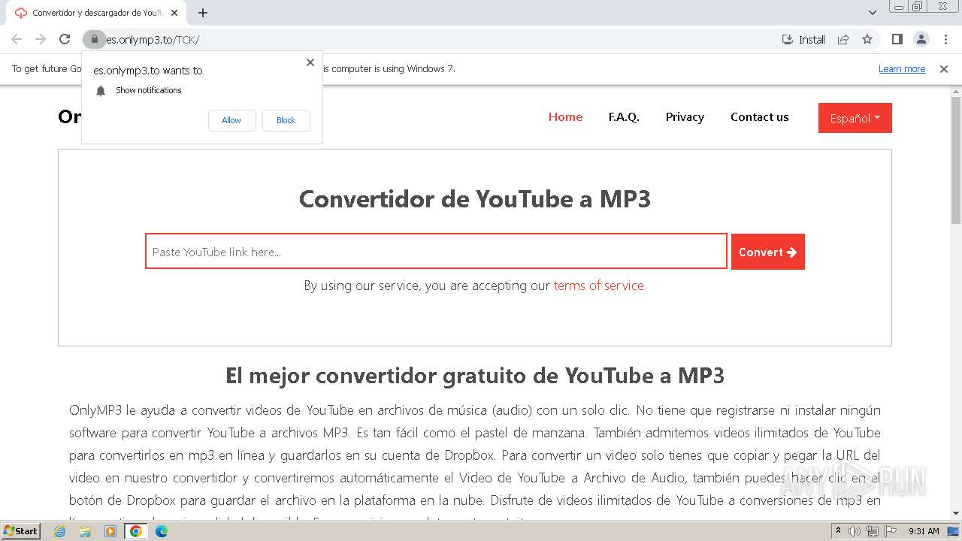Click the Convertidor de YouTube a MP3 heading
962x541 pixels.
coord(475,199)
